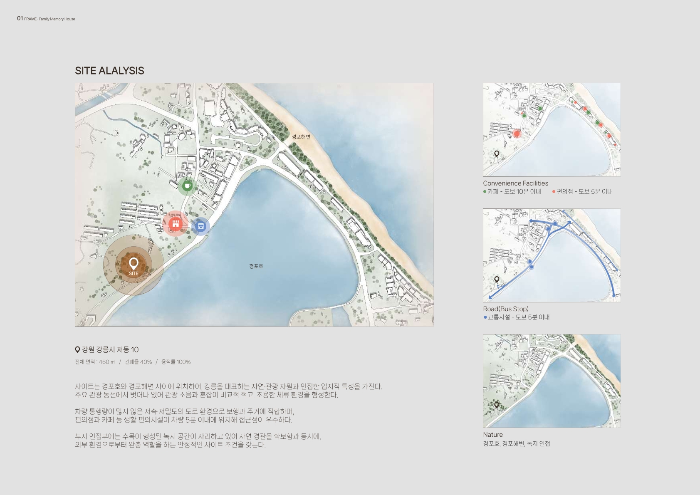Click the blue legend dot before 교통시설

[x=485, y=317]
